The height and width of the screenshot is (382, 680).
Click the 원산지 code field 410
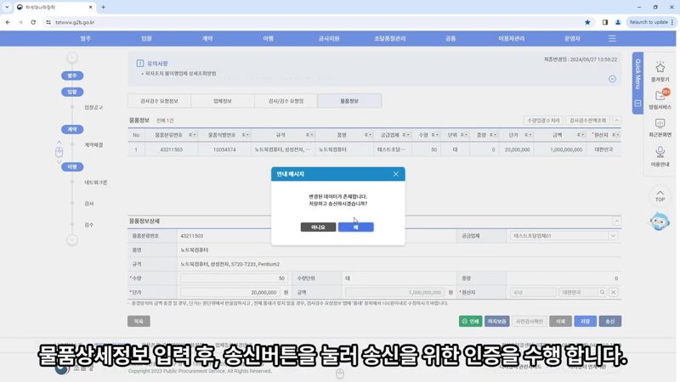[533, 292]
